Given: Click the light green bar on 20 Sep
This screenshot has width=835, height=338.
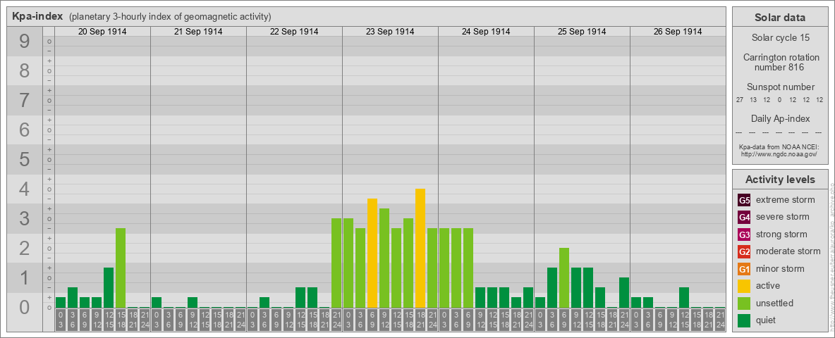Looking at the screenshot, I should 121,268.
